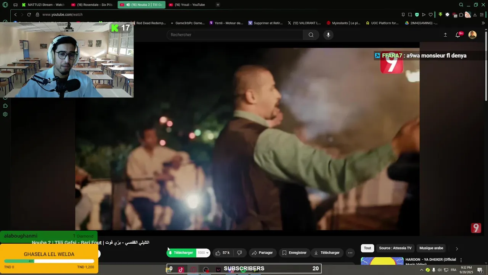Open YouTube notifications bell
The height and width of the screenshot is (275, 488).
[x=458, y=35]
